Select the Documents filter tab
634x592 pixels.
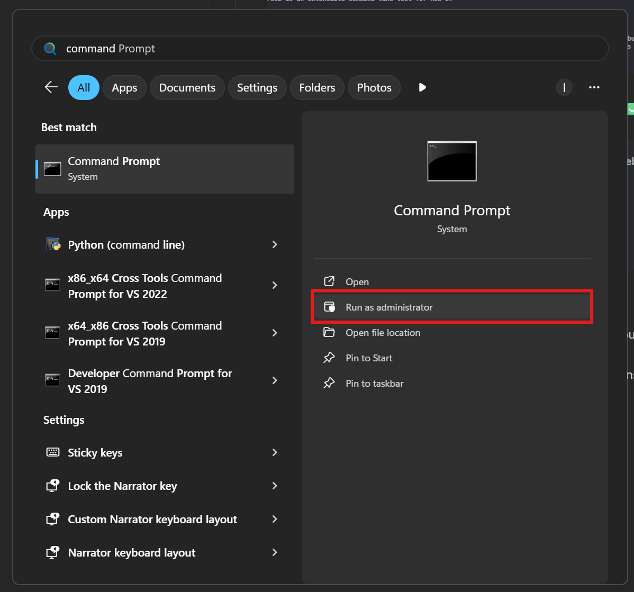[x=187, y=88]
